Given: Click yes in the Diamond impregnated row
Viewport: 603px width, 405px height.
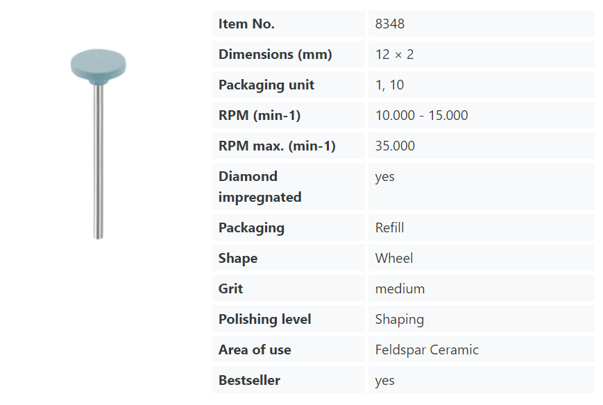Looking at the screenshot, I should (x=384, y=176).
